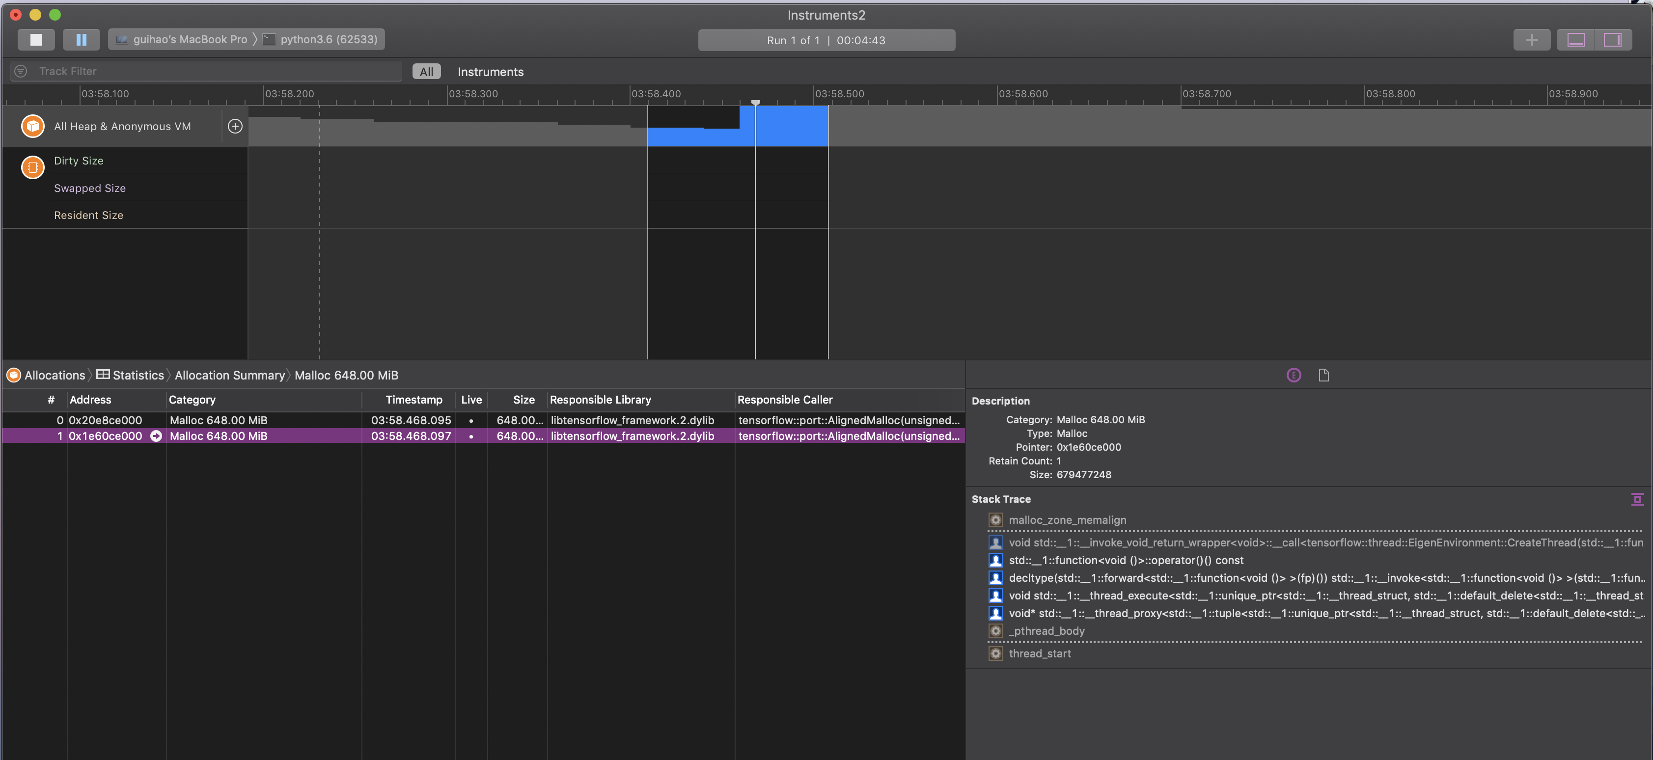Image resolution: width=1653 pixels, height=760 pixels.
Task: Open the python3.6 (62533) process chooser
Action: pos(321,40)
